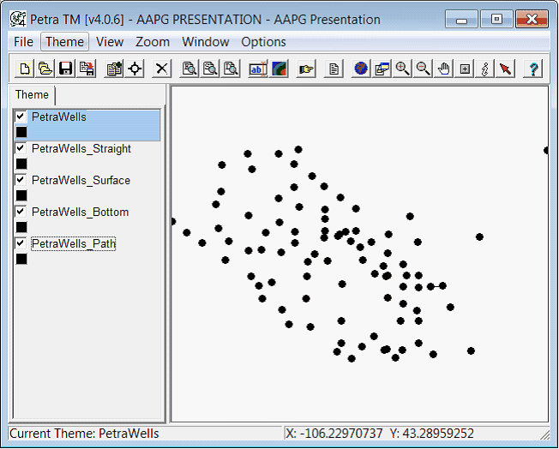The width and height of the screenshot is (559, 449).
Task: Click the Save floppy disk icon
Action: coord(65,69)
